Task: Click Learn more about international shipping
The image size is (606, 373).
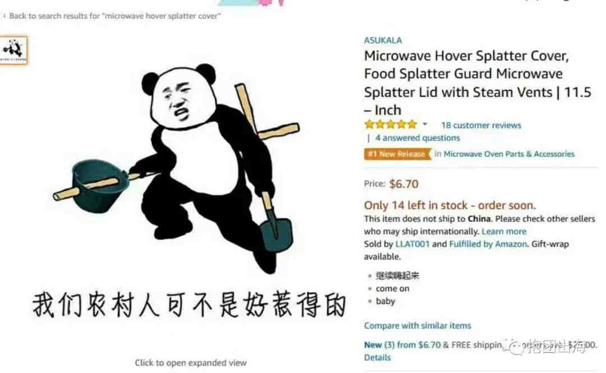Action: coord(504,231)
